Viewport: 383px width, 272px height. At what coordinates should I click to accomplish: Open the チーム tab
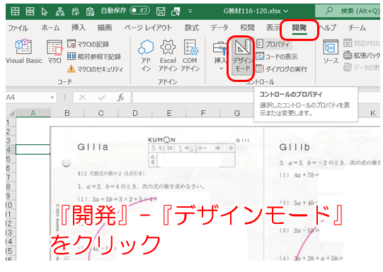tap(357, 28)
